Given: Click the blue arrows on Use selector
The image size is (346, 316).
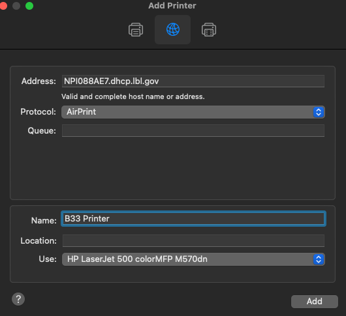Looking at the screenshot, I should tap(319, 259).
